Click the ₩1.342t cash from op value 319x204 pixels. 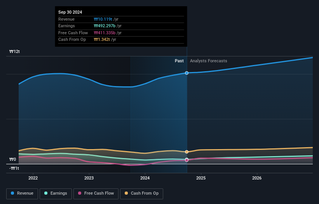[102, 40]
